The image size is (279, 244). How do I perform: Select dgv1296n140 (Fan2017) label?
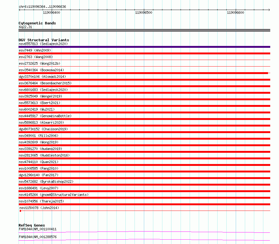pos(39,175)
